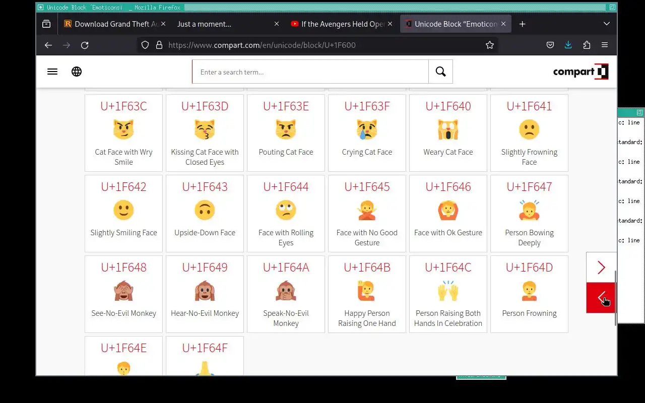Image resolution: width=645 pixels, height=403 pixels.
Task: Focus the search term input field
Action: (x=310, y=72)
